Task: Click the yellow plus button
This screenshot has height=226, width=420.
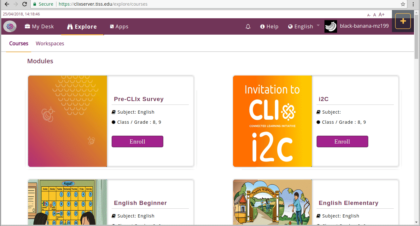Action: pos(403,21)
